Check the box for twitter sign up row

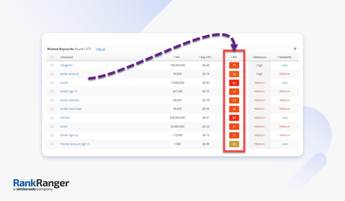pyautogui.click(x=52, y=135)
